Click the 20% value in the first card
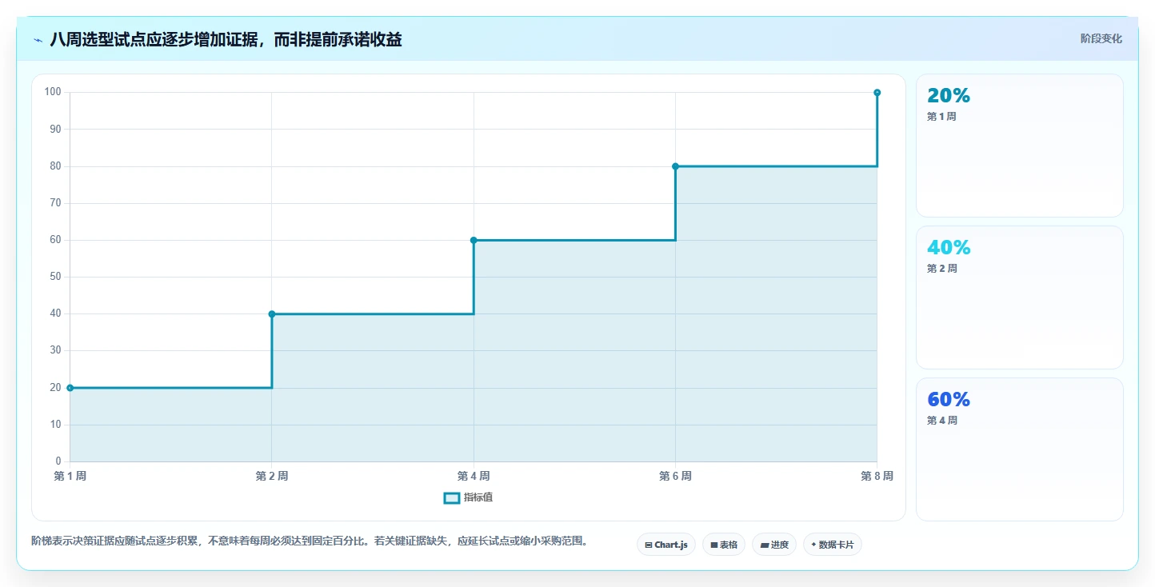This screenshot has height=587, width=1155. pos(949,95)
